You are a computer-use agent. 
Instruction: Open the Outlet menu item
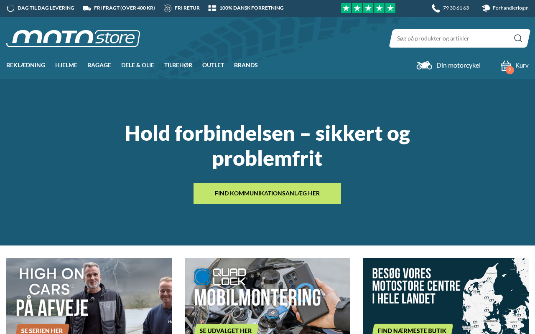pyautogui.click(x=213, y=65)
